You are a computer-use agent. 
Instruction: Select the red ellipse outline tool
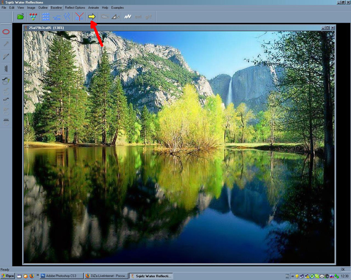pyautogui.click(x=6, y=31)
